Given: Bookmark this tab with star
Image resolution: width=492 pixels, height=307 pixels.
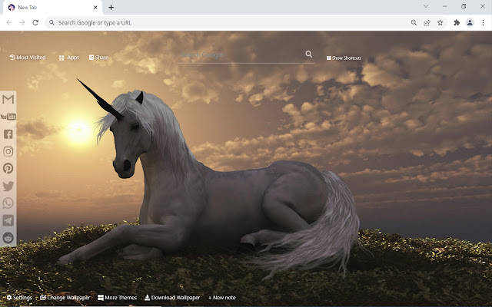Looking at the screenshot, I should [x=440, y=22].
